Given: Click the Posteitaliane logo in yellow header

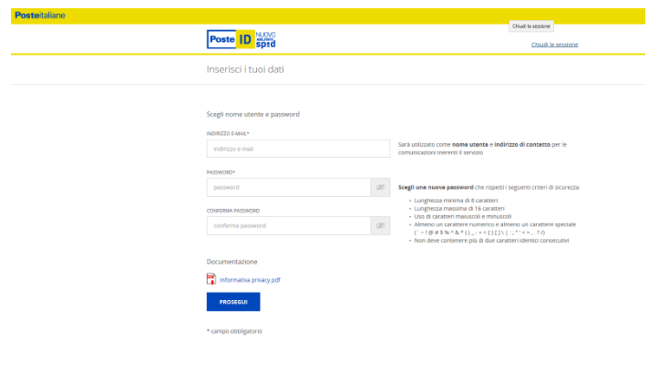Looking at the screenshot, I should tap(39, 16).
